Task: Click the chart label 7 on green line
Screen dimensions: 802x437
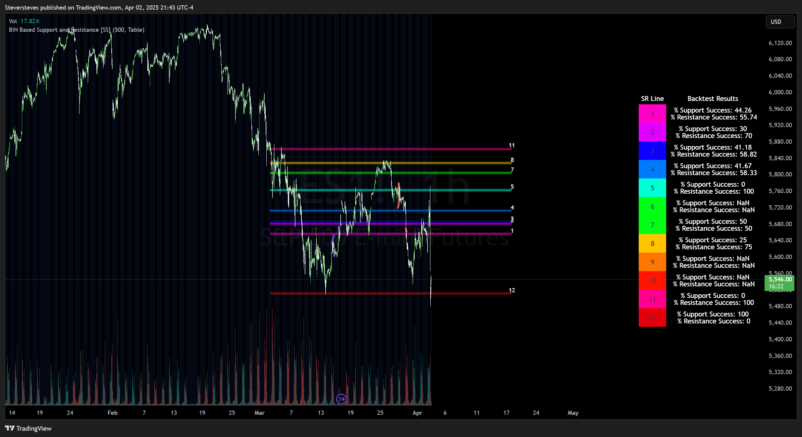Action: click(512, 170)
